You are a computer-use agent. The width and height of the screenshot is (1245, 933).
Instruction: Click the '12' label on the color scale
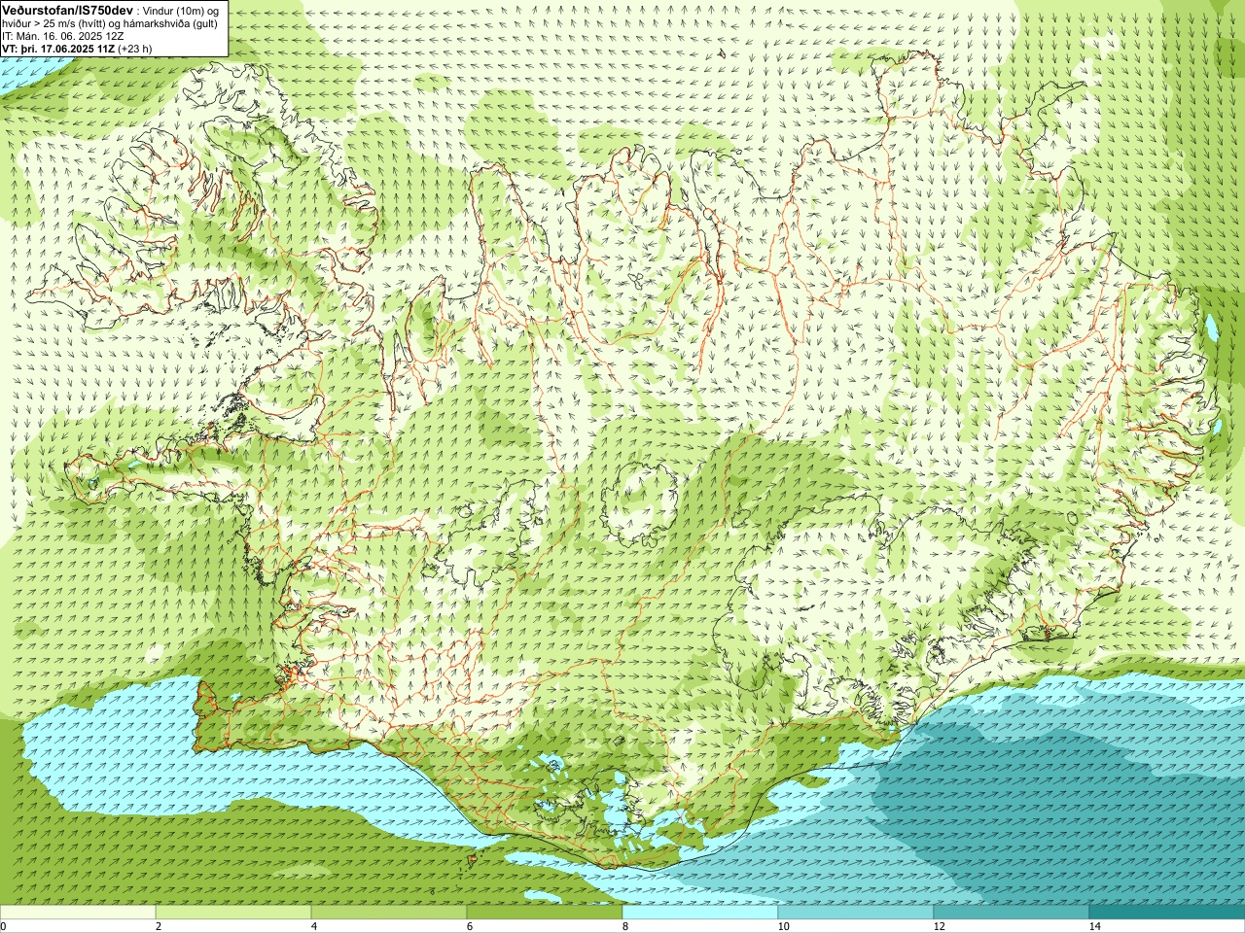(x=939, y=926)
